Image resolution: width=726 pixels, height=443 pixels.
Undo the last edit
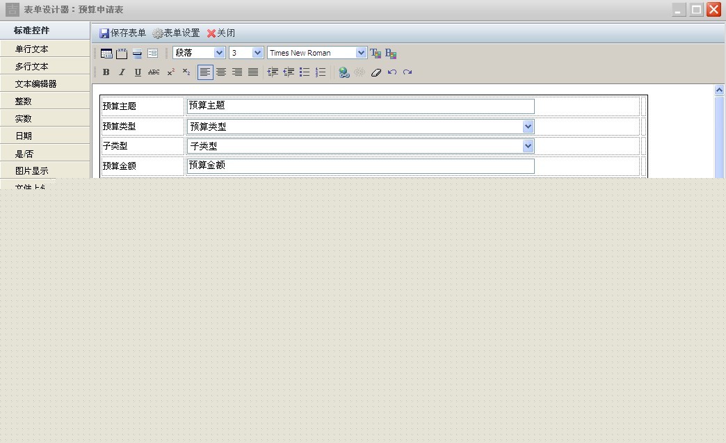(392, 72)
